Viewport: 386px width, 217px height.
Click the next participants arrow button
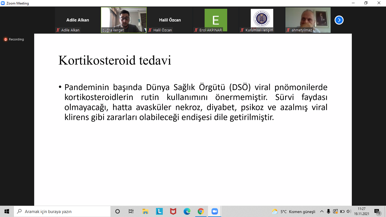(x=339, y=20)
